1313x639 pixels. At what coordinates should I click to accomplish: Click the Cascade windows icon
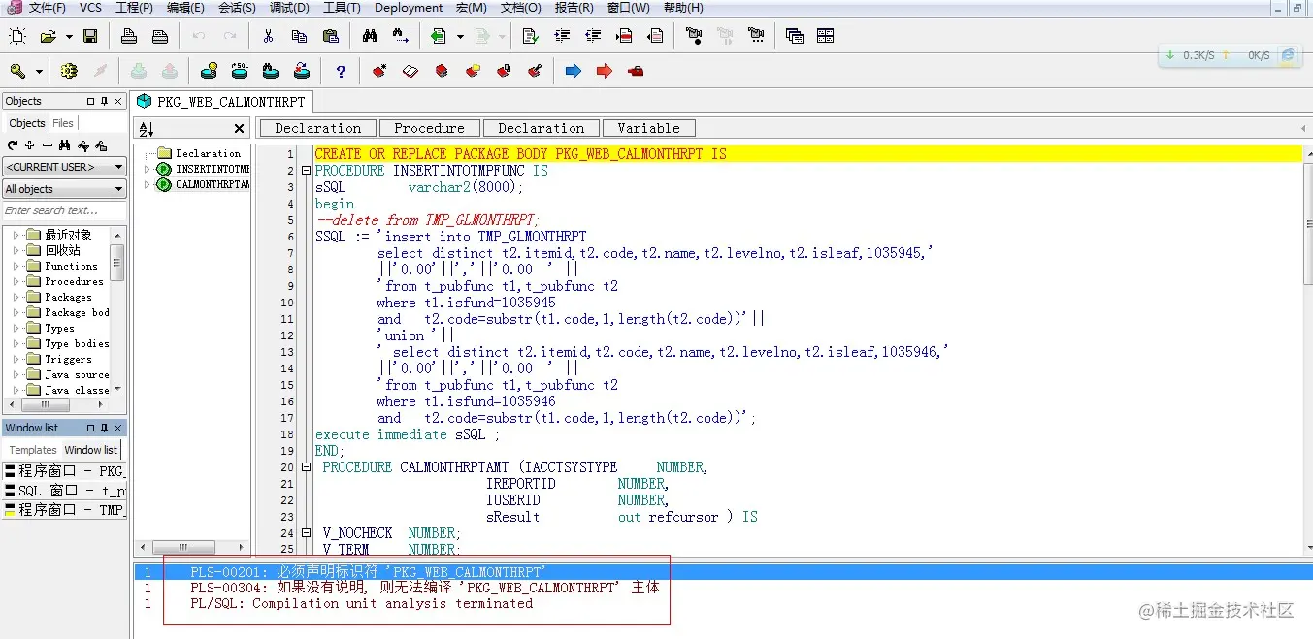[795, 36]
